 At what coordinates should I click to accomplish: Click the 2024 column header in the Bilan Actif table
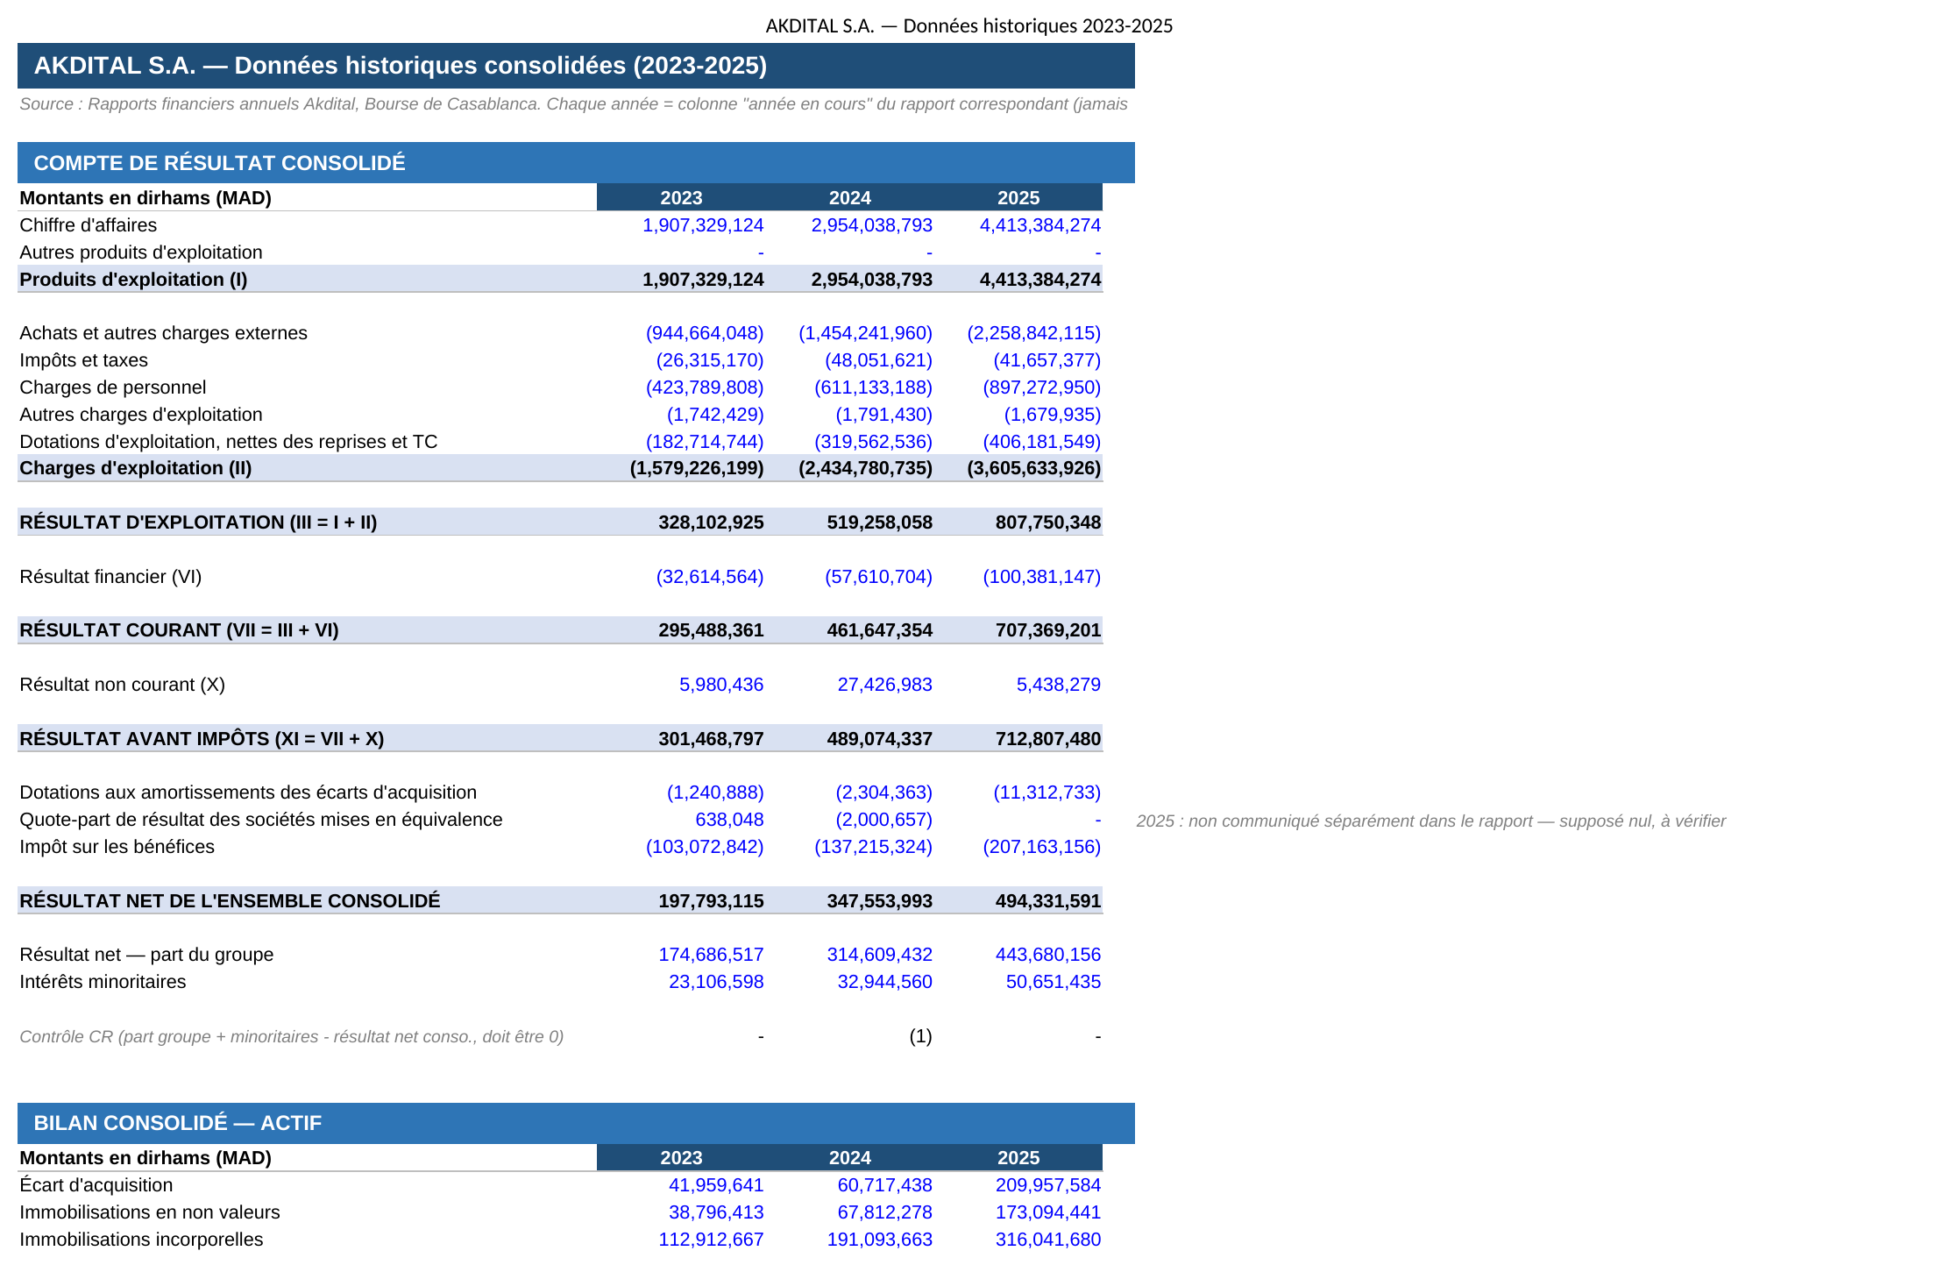[x=850, y=1158]
